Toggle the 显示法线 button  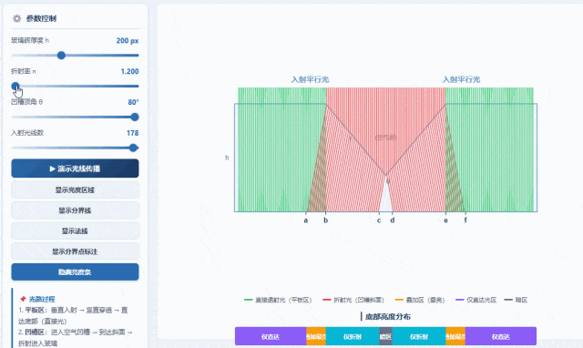[75, 230]
